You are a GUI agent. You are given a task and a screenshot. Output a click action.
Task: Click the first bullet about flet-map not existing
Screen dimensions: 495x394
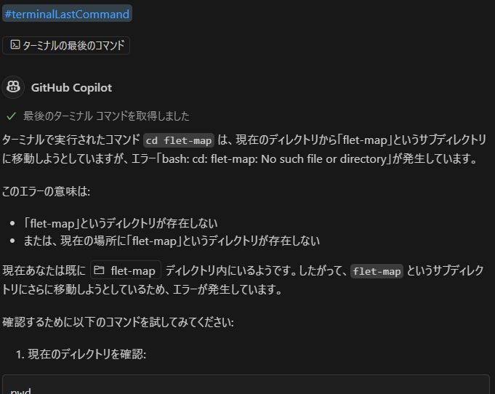pyautogui.click(x=120, y=223)
